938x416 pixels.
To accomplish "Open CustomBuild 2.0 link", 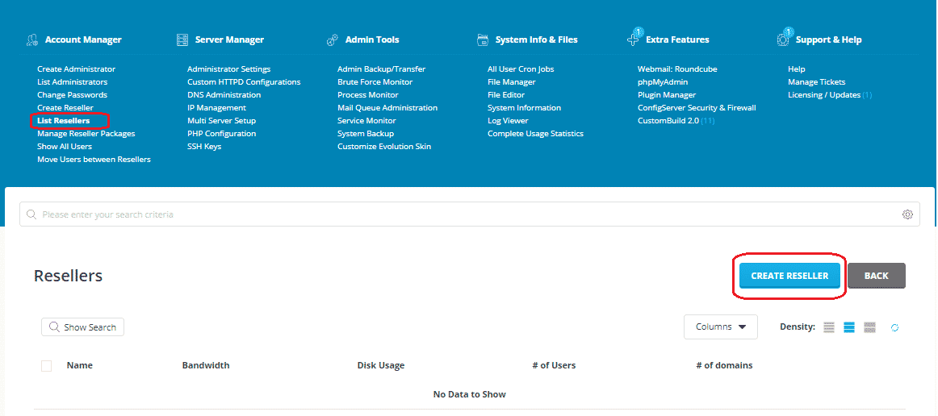I will (668, 121).
